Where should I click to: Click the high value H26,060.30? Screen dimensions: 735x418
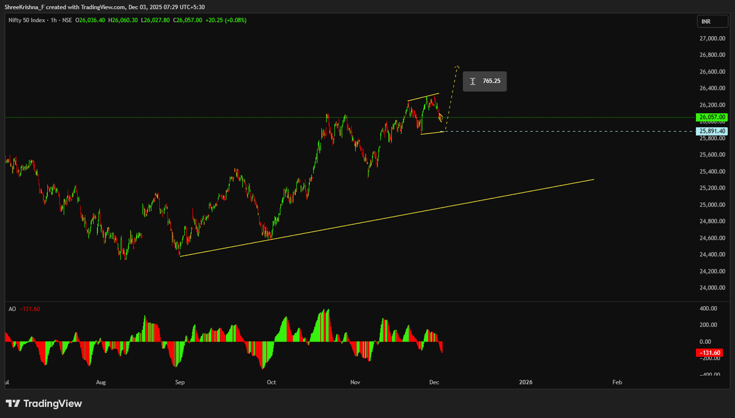[122, 20]
